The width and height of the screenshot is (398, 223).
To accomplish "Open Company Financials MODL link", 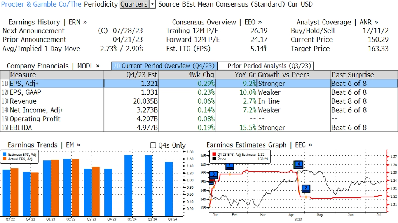I will click(53, 66).
